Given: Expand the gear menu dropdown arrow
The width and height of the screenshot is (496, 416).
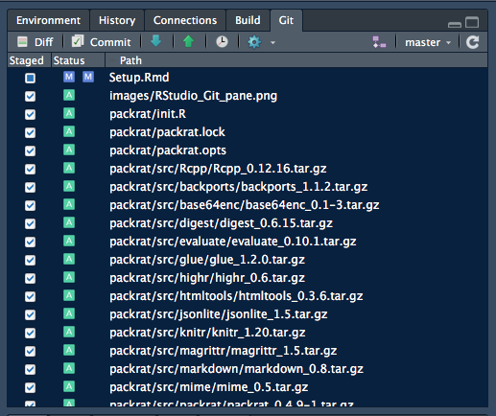Looking at the screenshot, I should [x=272, y=42].
